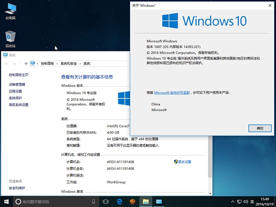Open File Explorer from the taskbar

coord(146,201)
